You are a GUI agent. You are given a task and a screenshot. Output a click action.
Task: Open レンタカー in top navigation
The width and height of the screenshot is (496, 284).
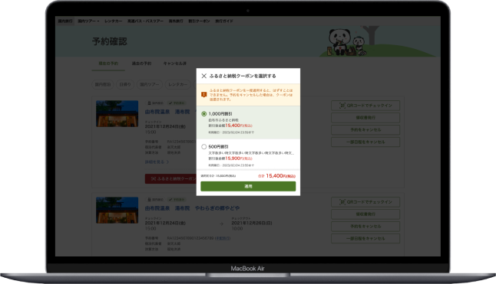tap(113, 21)
